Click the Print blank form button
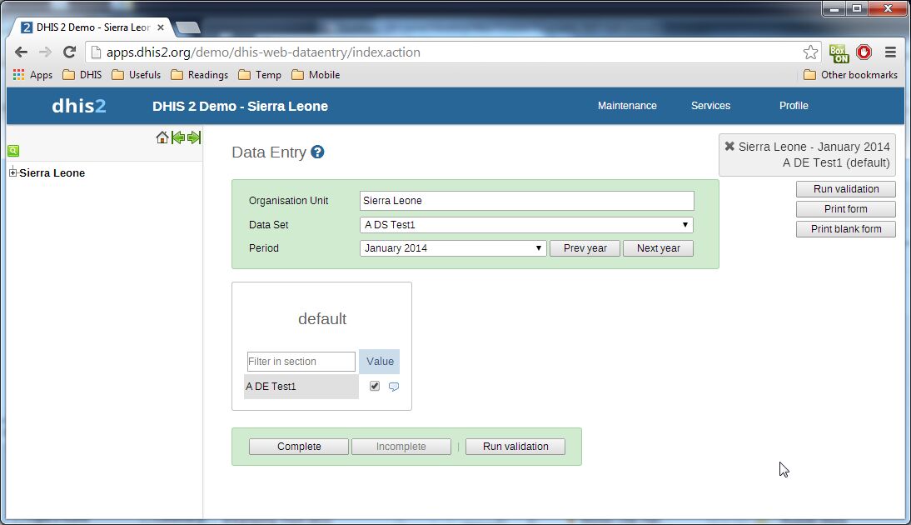 [x=845, y=229]
